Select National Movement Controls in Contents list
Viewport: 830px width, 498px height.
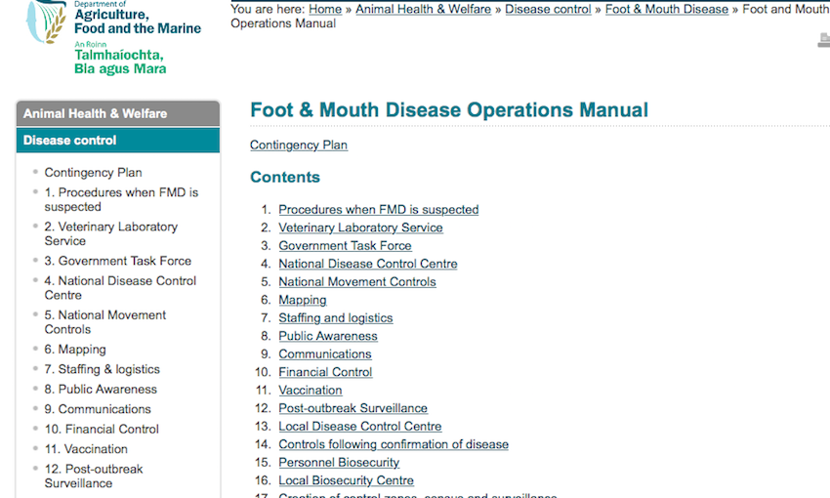(356, 282)
